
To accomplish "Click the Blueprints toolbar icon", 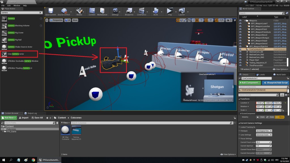I will pos(129,12).
